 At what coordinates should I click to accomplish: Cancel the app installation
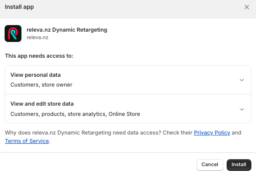210,165
